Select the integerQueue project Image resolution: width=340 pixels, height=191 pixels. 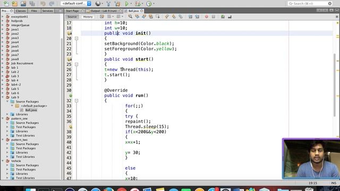pos(20,25)
